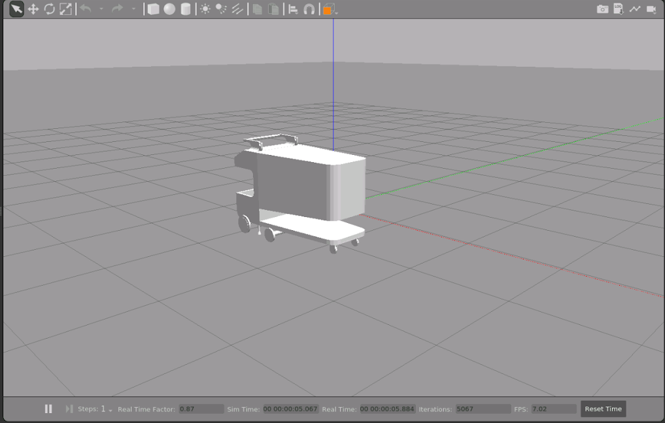
Task: Add a directional light
Action: coord(237,9)
